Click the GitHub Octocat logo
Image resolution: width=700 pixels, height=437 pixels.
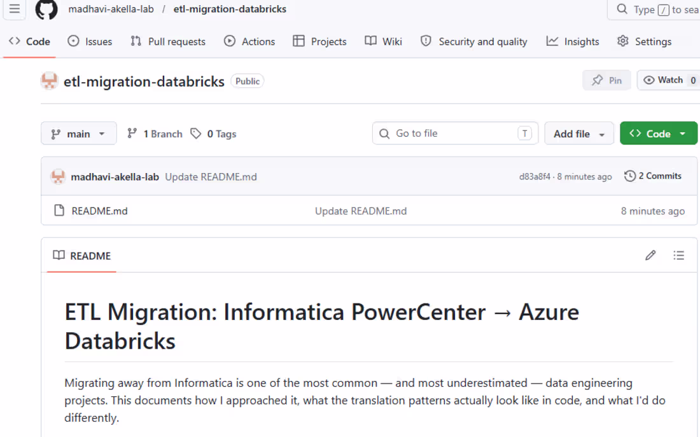[46, 10]
